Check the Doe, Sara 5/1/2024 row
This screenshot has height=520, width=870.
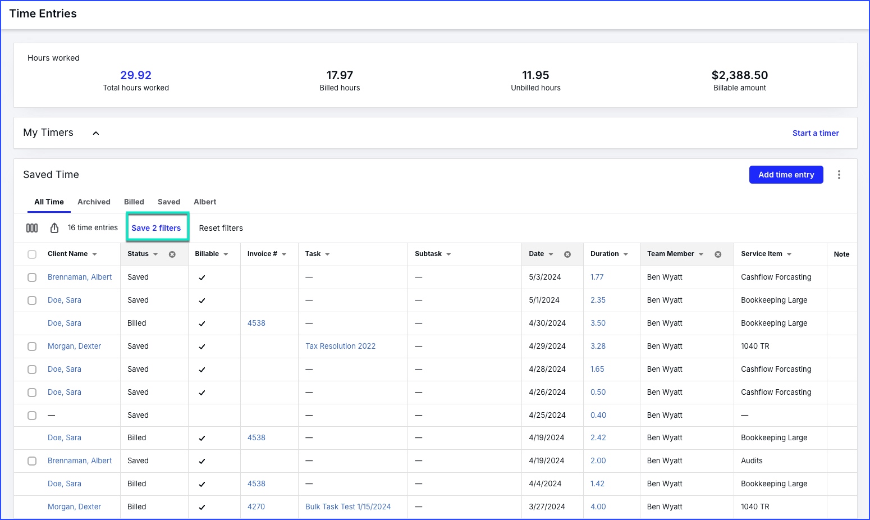click(32, 300)
